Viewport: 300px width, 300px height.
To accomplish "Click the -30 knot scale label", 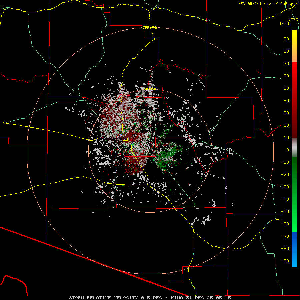I will pyautogui.click(x=285, y=187).
